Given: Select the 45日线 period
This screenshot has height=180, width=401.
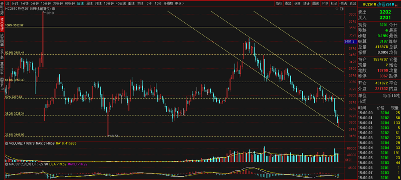Looking at the screenshot, I should tap(121, 4).
